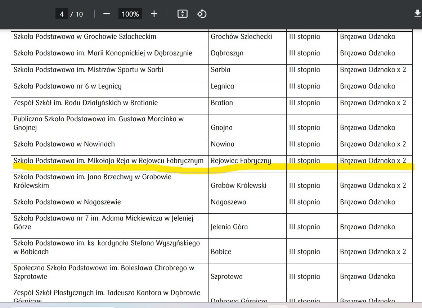422x308 pixels.
Task: Toggle fit to page icon
Action: [183, 14]
